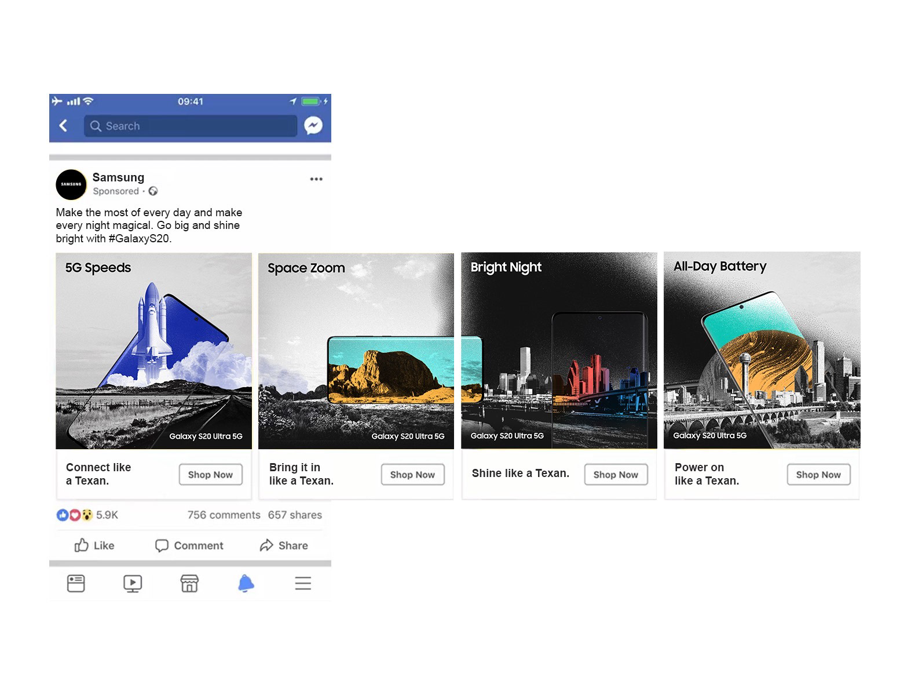Click the All-Day Battery title text
900x688 pixels.
720,267
